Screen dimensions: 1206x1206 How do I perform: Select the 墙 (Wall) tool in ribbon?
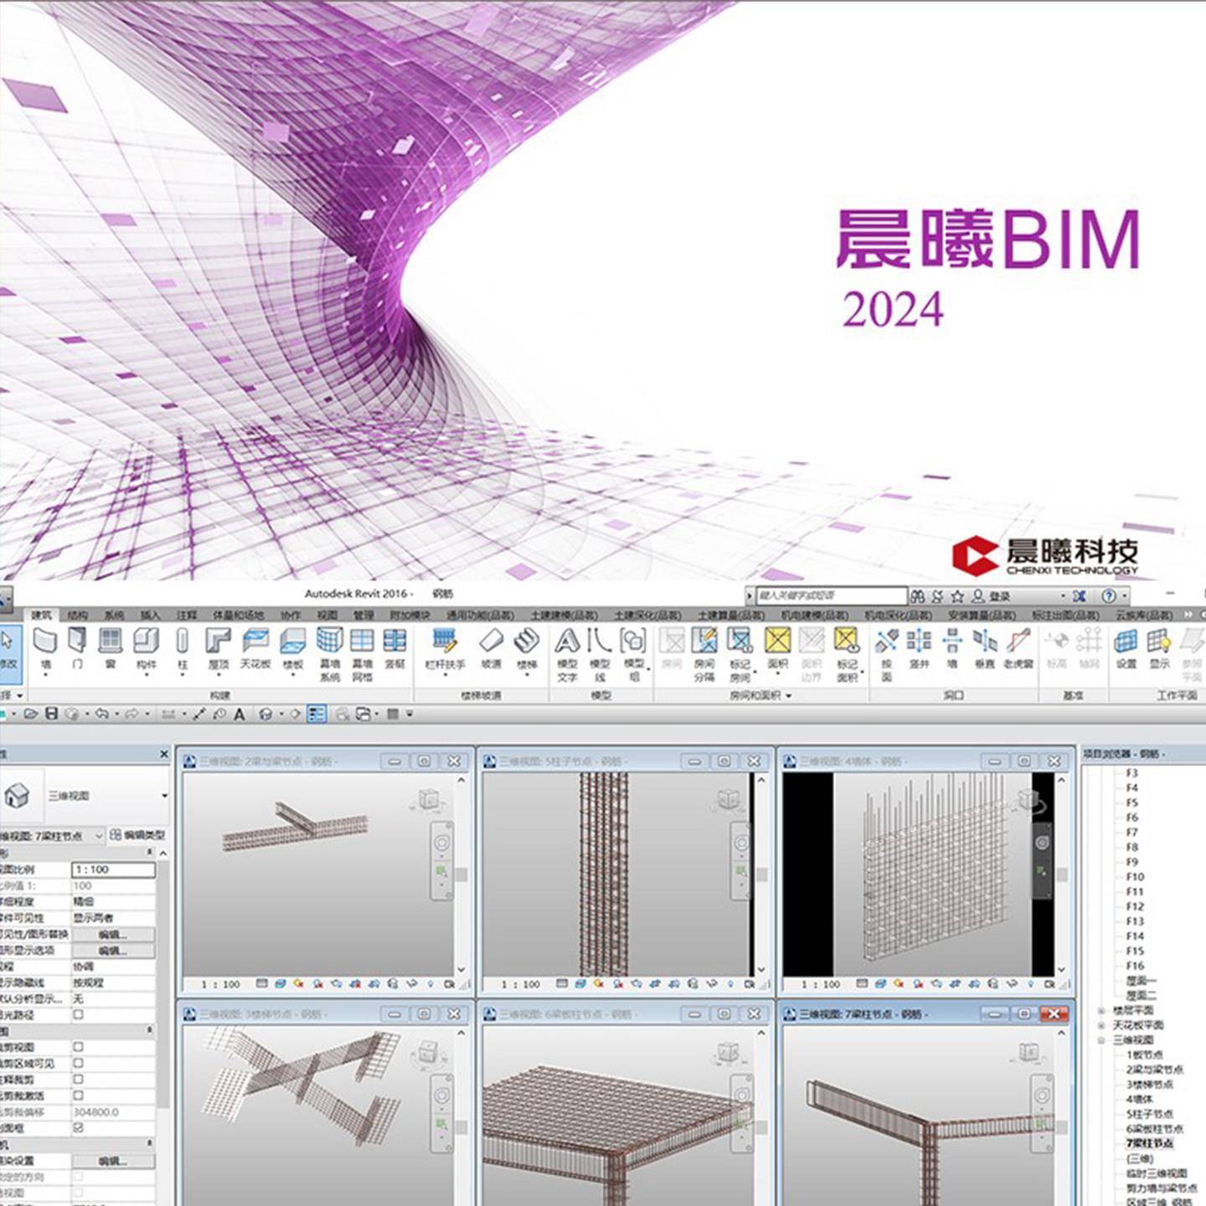(44, 649)
